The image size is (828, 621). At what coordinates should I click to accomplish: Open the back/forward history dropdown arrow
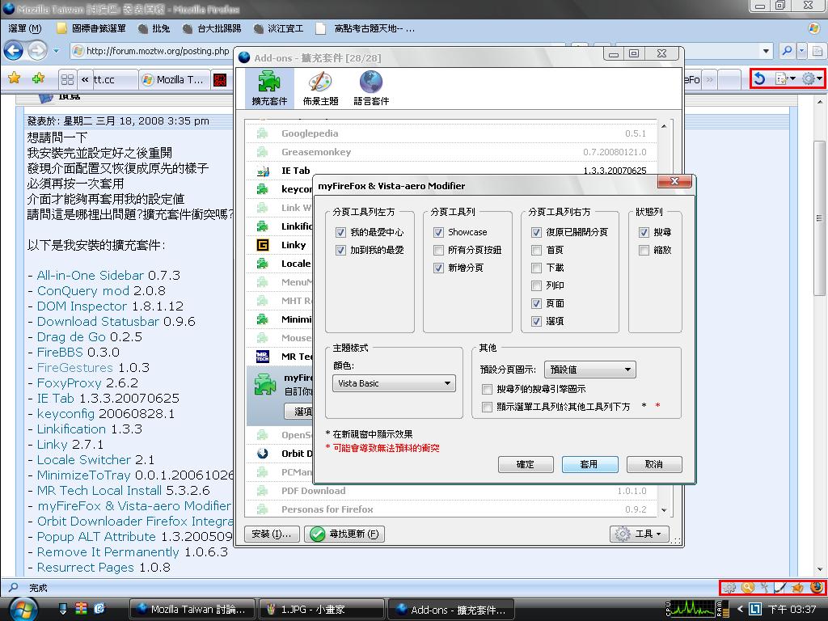coord(56,51)
